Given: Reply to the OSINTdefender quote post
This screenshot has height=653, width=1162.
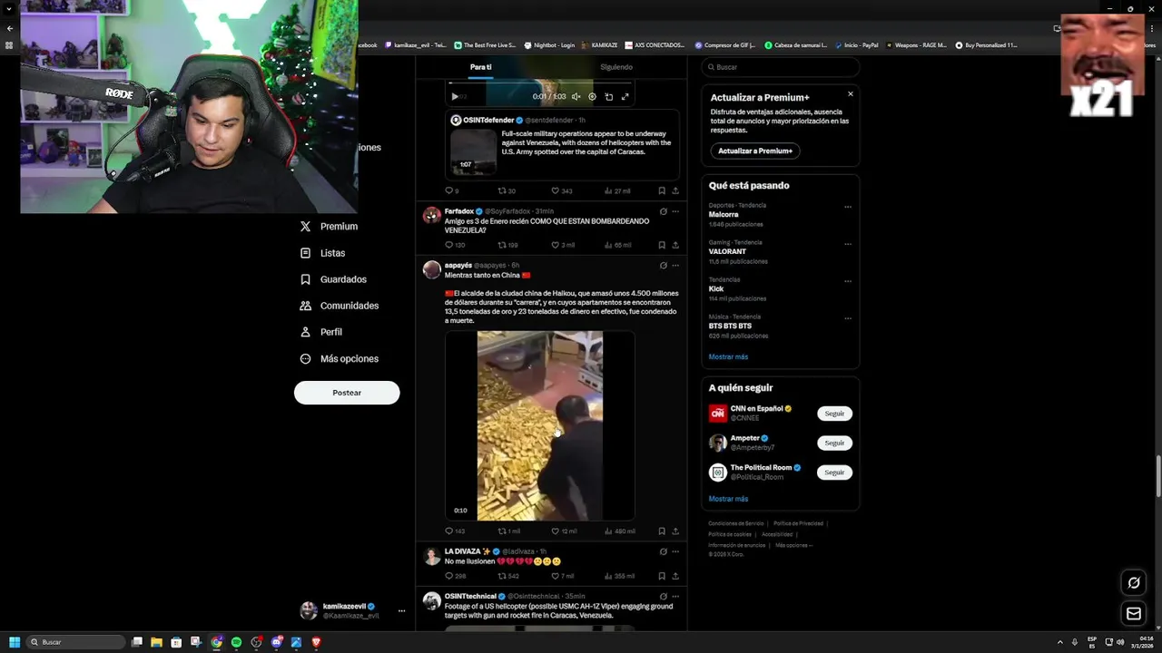Looking at the screenshot, I should click(x=451, y=190).
